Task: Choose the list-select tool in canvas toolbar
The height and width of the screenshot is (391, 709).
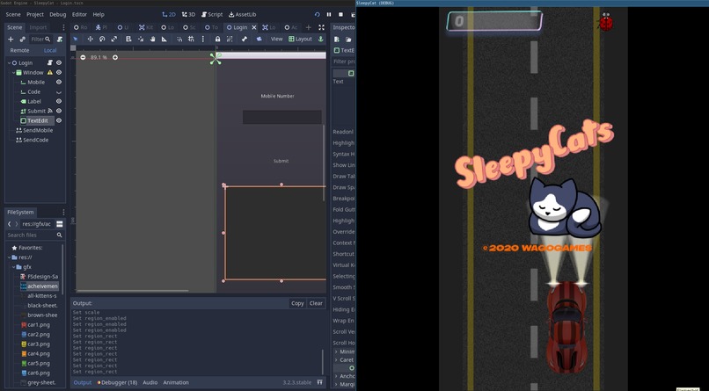Action: [128, 40]
